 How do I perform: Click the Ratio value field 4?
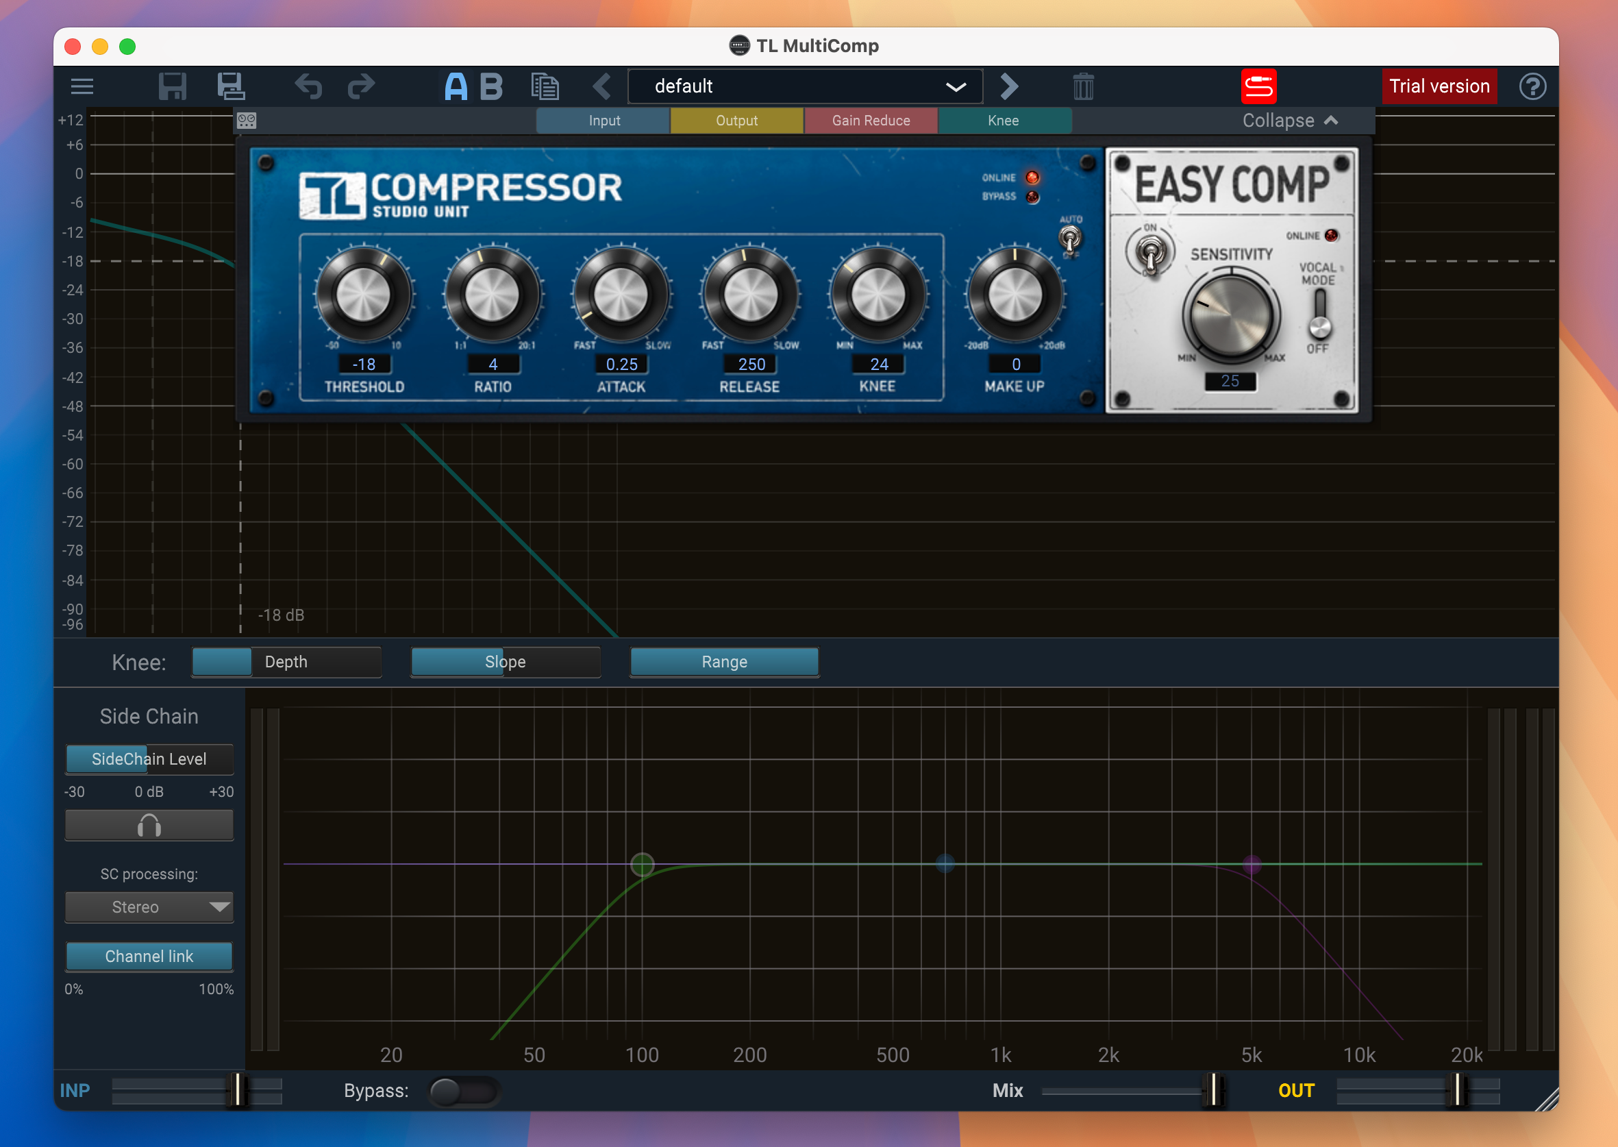493,364
